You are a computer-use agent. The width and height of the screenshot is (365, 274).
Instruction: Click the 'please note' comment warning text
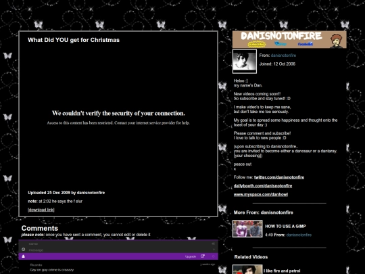point(86,235)
